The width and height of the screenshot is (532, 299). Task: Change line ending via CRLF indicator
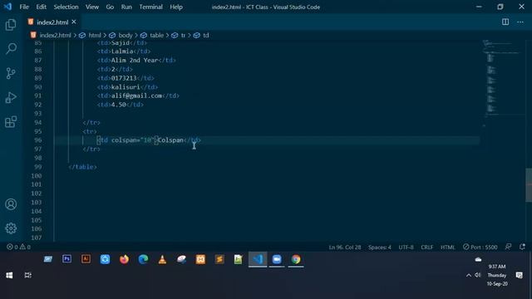point(426,248)
